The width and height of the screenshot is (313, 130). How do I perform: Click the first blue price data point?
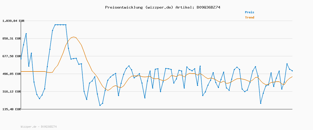pyautogui.click(x=21, y=59)
